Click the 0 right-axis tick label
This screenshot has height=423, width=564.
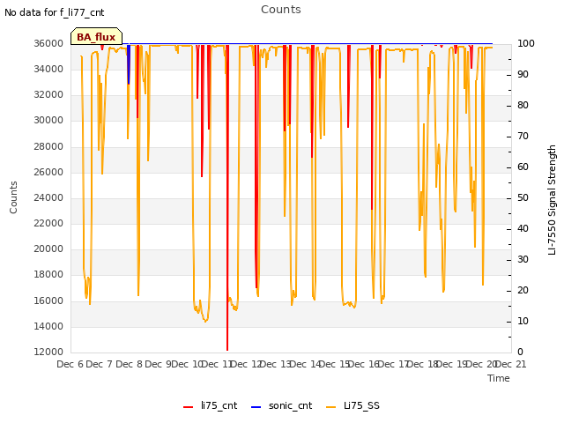coord(520,352)
